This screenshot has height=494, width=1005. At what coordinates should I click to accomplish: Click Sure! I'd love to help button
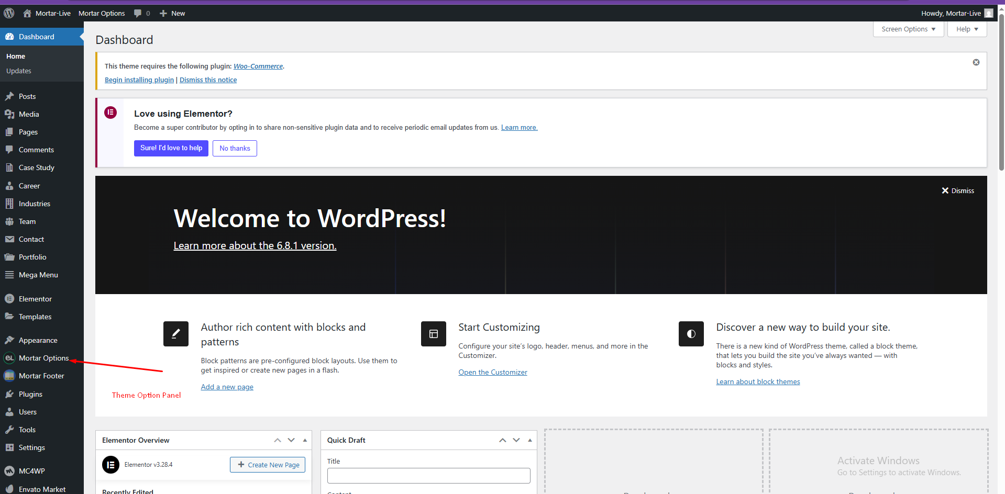click(x=171, y=148)
